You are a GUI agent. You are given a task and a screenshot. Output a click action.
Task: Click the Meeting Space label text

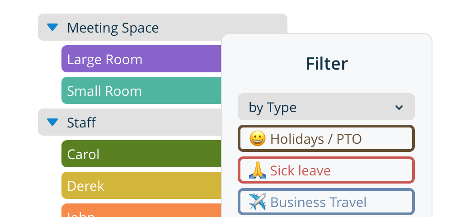coord(113,28)
